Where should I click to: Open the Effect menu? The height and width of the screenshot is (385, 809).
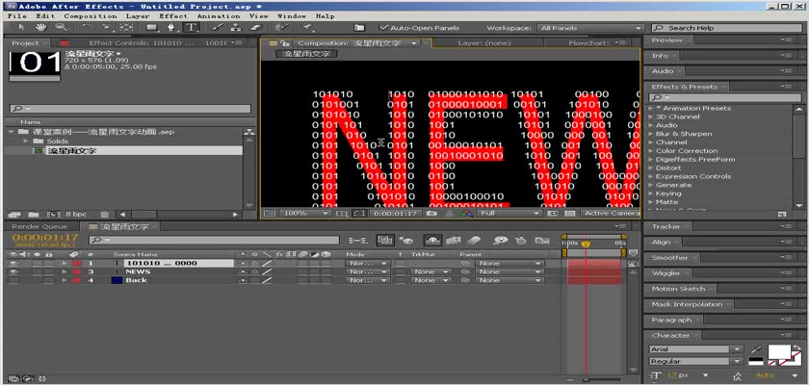point(173,16)
